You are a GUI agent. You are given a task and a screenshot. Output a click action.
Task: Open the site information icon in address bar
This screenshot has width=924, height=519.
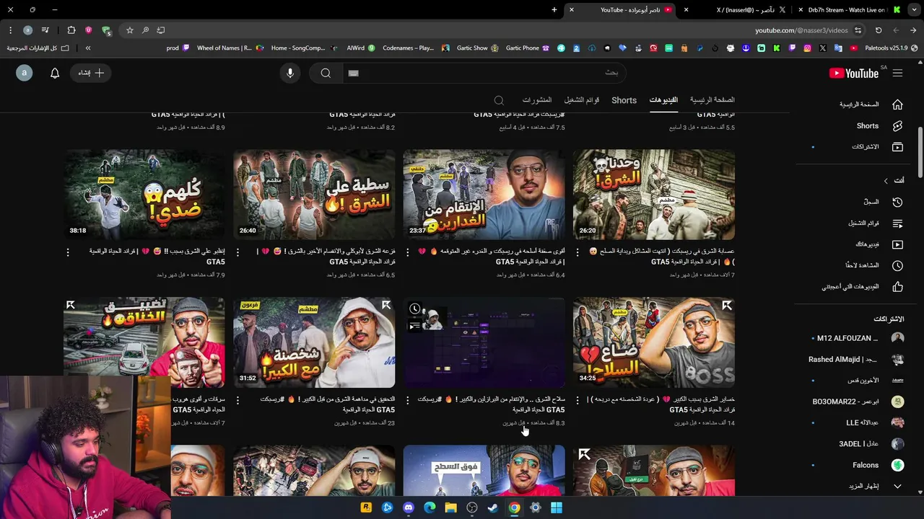(858, 30)
